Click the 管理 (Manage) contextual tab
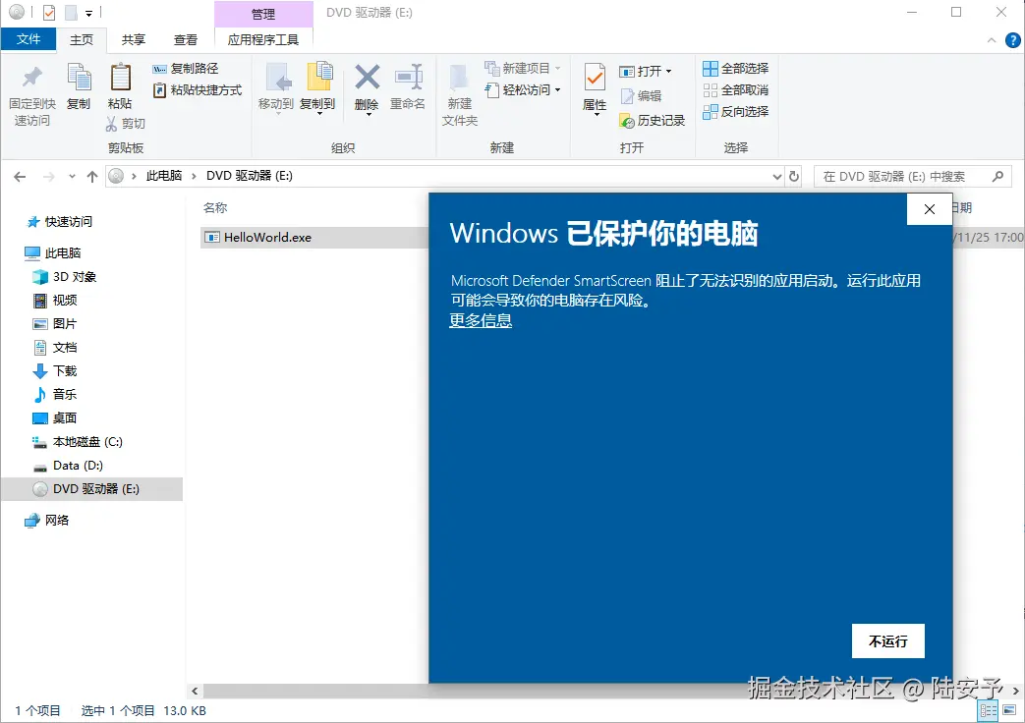The height and width of the screenshot is (723, 1025). coord(263,14)
